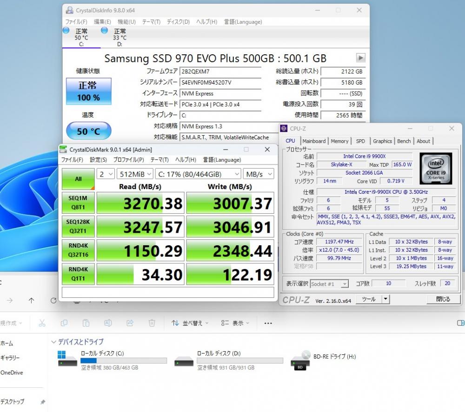Collapse the デバイスとドライブ group

[x=53, y=342]
